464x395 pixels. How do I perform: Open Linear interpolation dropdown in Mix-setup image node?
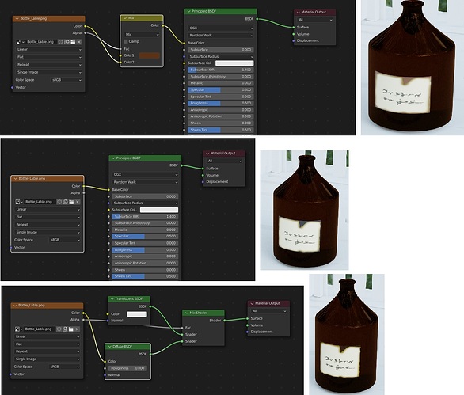[x=49, y=49]
